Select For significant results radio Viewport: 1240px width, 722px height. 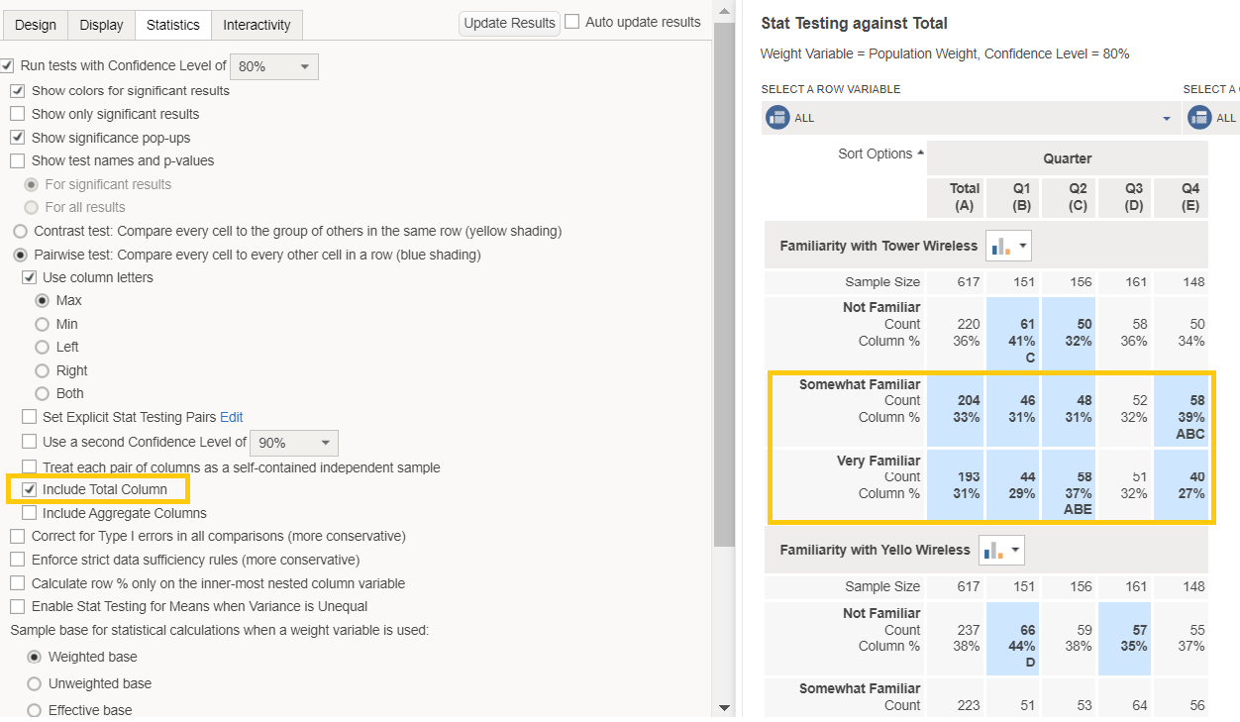click(32, 184)
